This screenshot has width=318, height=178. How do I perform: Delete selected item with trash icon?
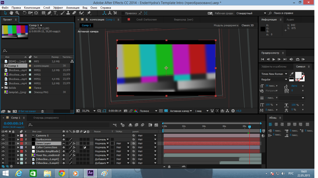pyautogui.click(x=43, y=111)
